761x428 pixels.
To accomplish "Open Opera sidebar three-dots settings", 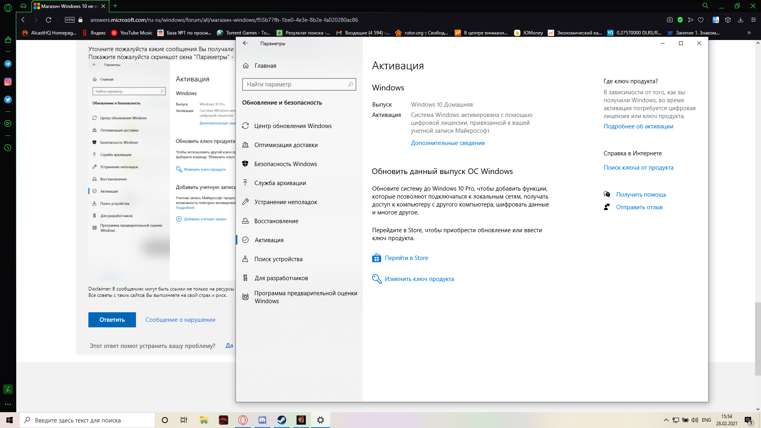I will click(8, 404).
